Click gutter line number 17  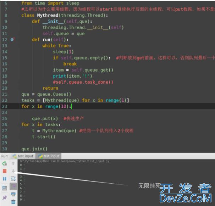point(5,70)
